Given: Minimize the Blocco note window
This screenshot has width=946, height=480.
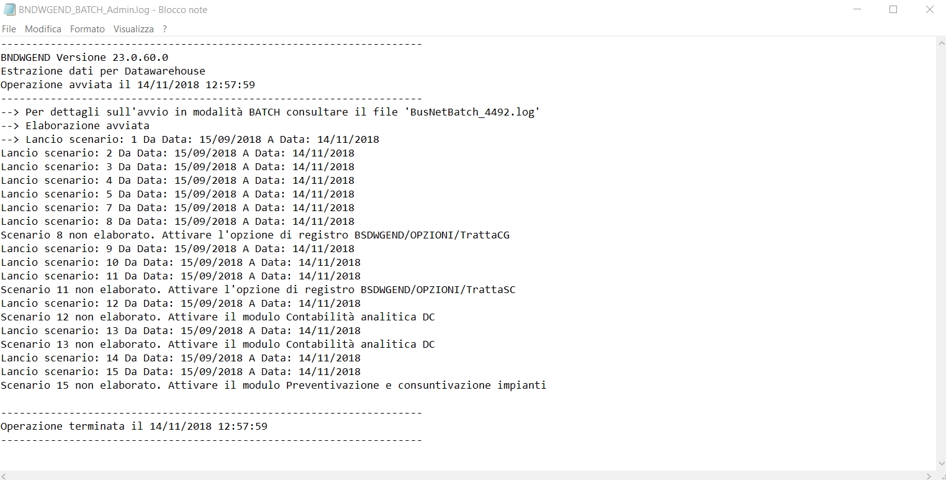Looking at the screenshot, I should coord(857,10).
